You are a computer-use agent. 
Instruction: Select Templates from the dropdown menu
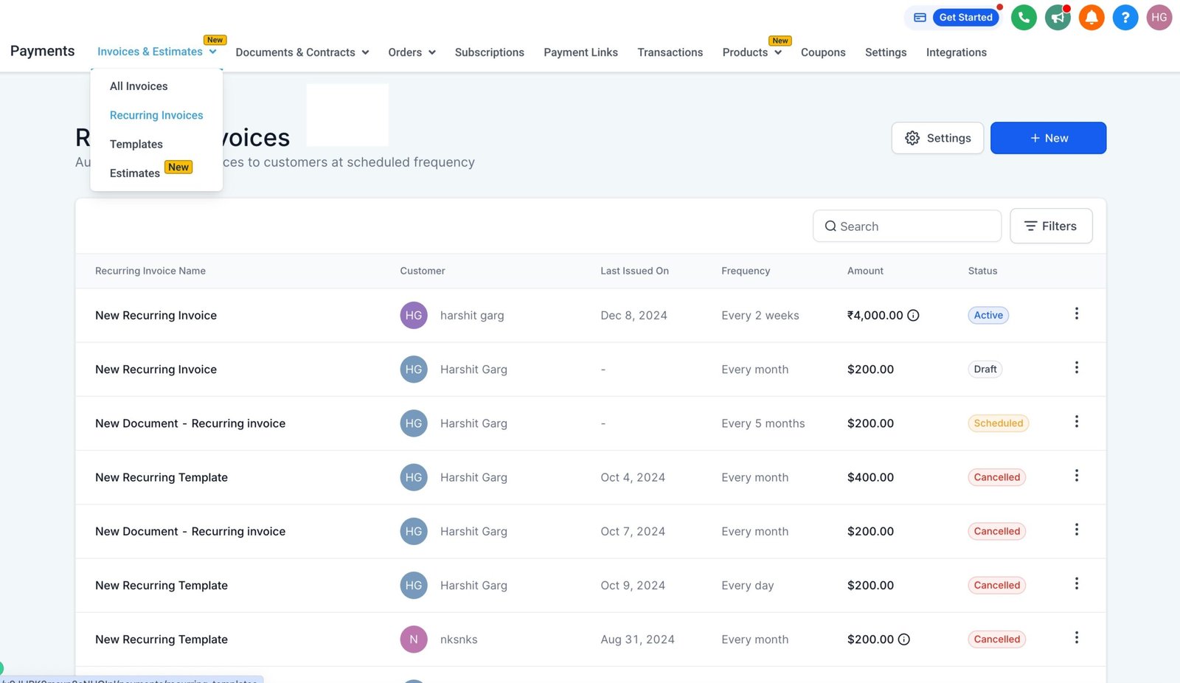pyautogui.click(x=136, y=145)
